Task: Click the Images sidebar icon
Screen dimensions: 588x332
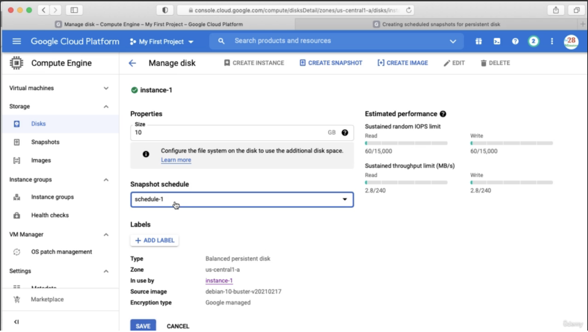Action: (x=17, y=160)
